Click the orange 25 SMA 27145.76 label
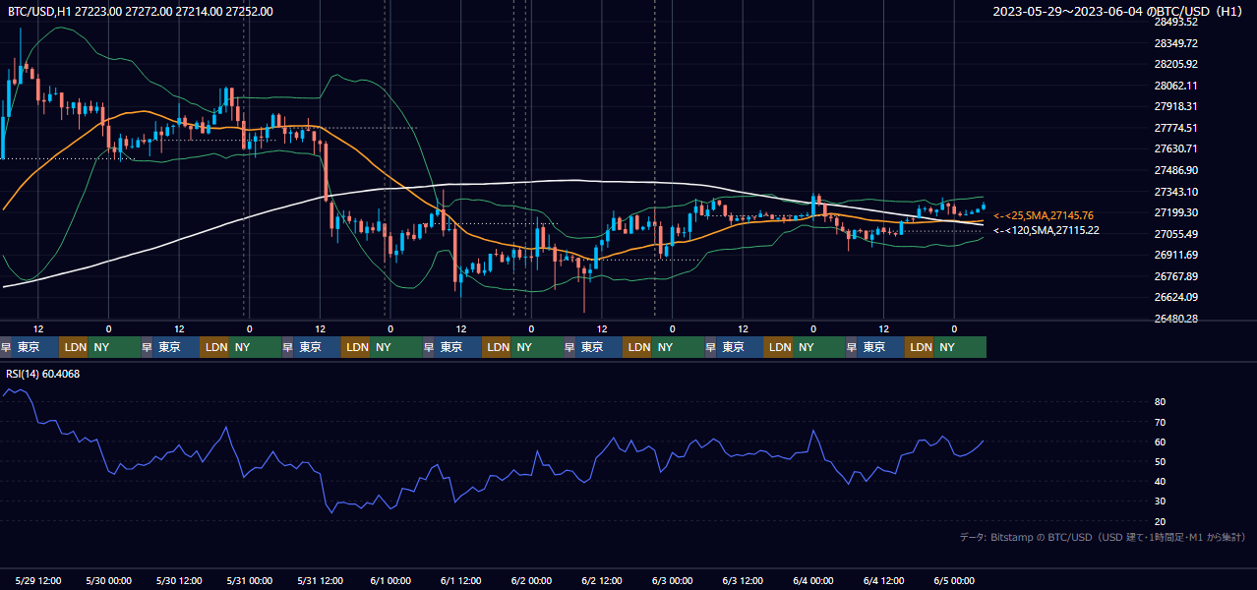 pyautogui.click(x=1044, y=215)
